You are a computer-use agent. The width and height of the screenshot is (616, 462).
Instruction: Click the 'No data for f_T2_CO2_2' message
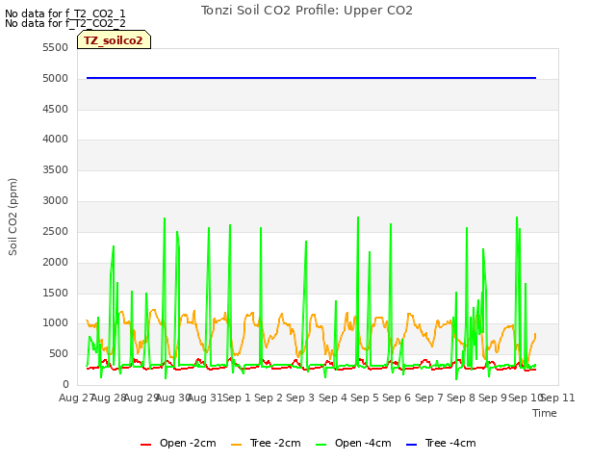[65, 23]
